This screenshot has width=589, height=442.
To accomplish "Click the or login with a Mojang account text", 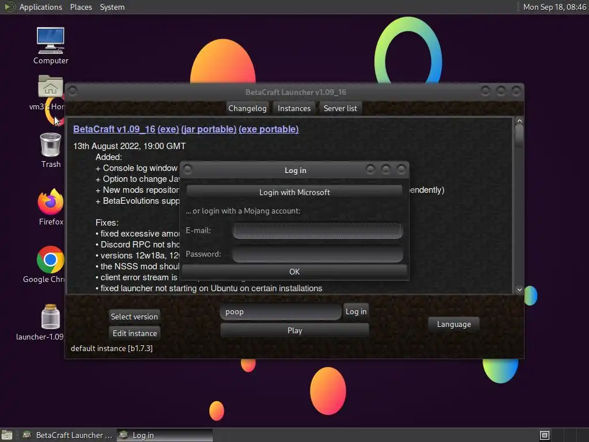I will tap(243, 211).
